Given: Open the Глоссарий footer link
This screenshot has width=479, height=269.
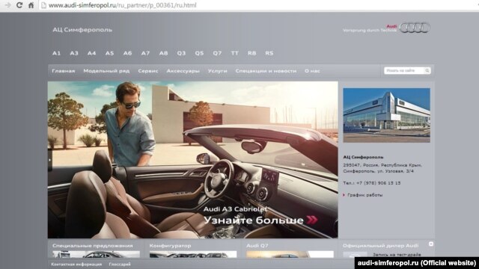Looking at the screenshot, I should [120, 264].
